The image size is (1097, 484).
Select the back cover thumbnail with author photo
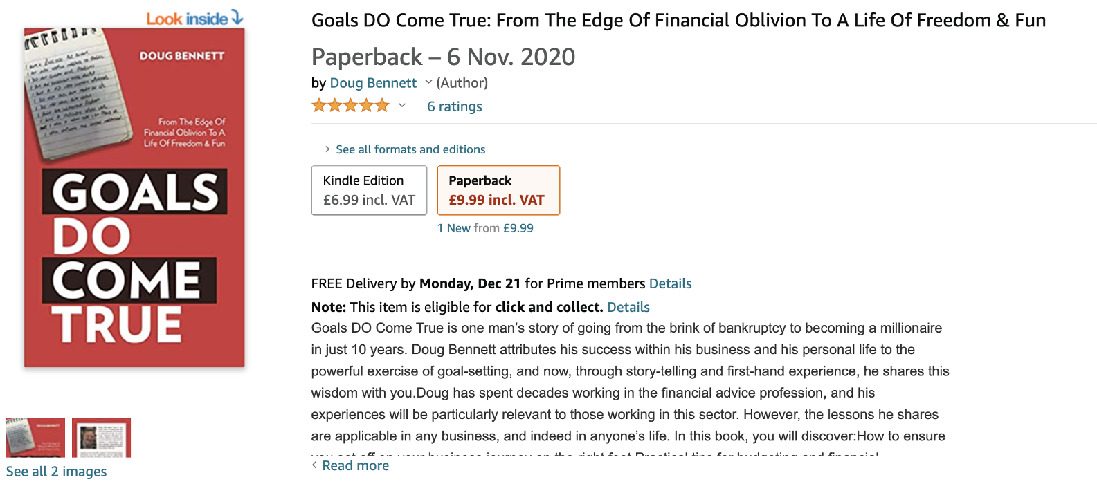click(x=101, y=438)
